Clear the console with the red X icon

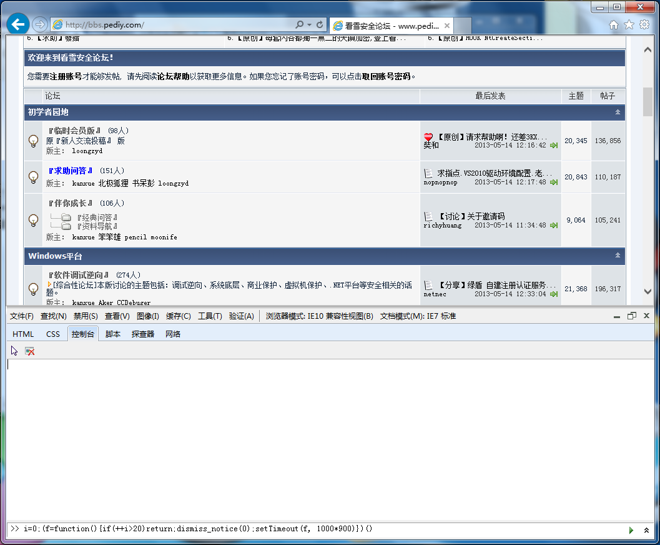point(30,351)
